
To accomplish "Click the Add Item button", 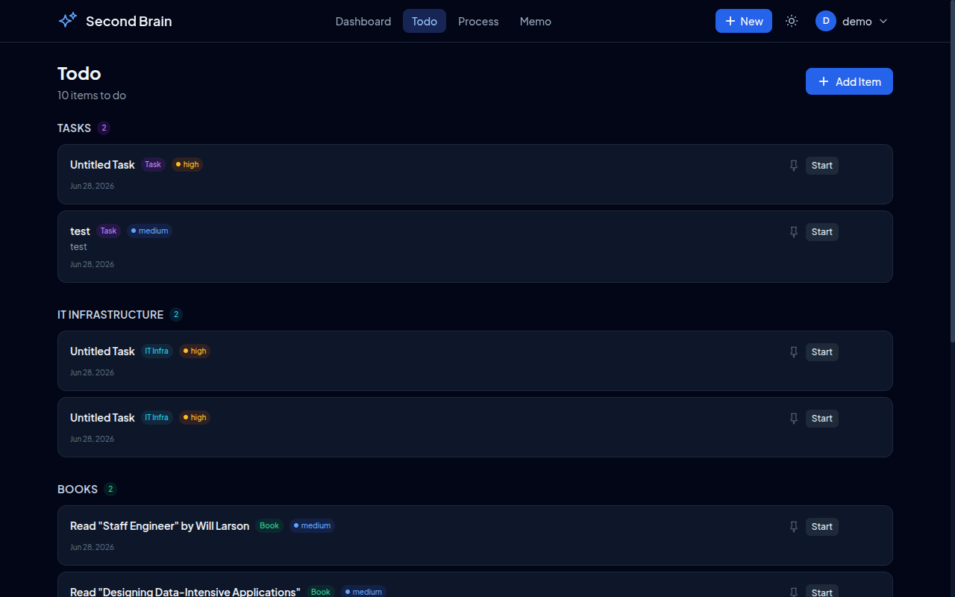I will (849, 81).
